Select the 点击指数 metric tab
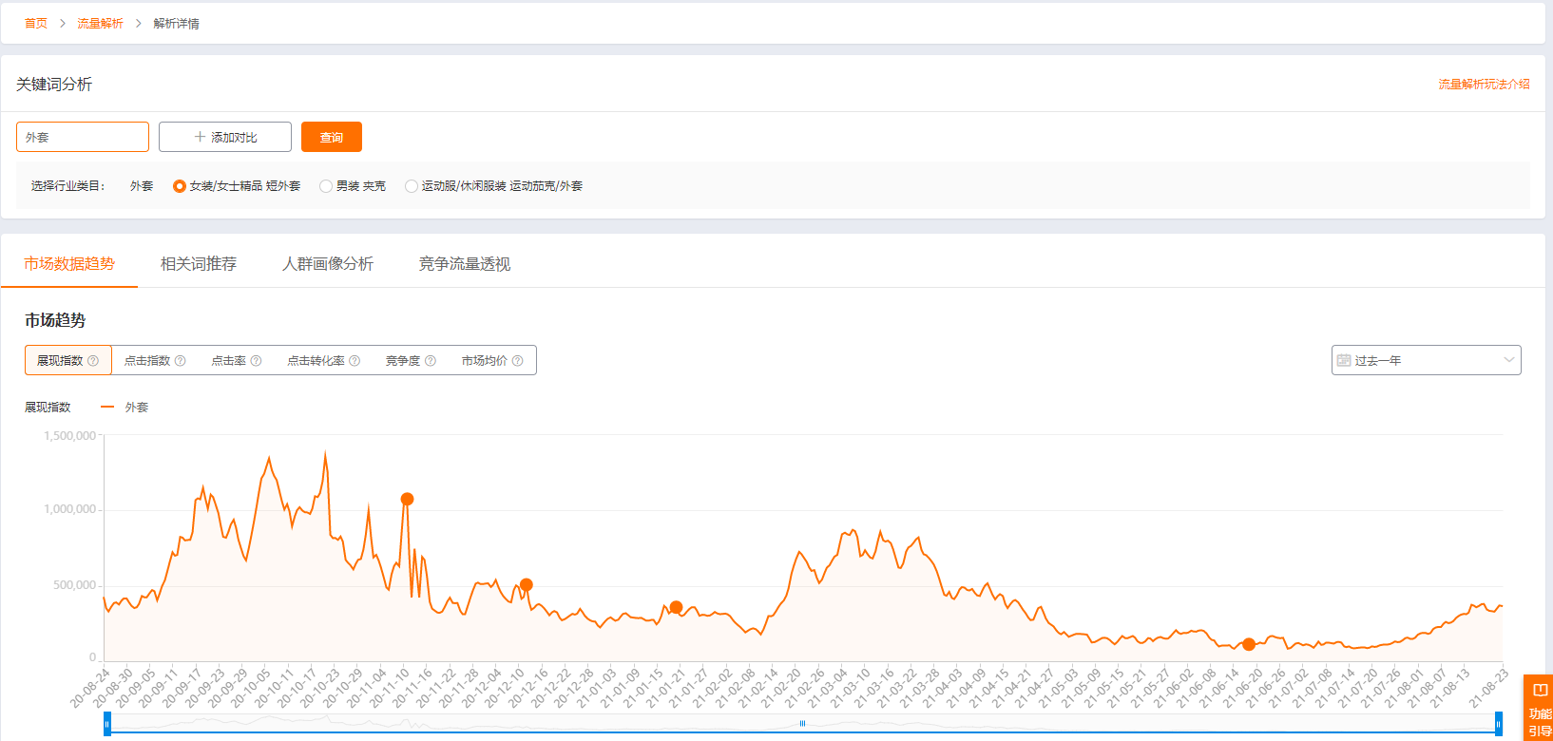Screen dimensions: 1553x741 [x=155, y=360]
